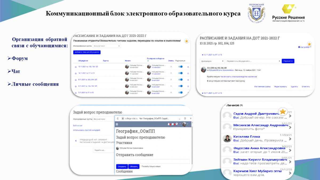Viewport: 320px width, 180px height.
Task: Click the 'Ответить' link on post
Action: click(x=306, y=87)
